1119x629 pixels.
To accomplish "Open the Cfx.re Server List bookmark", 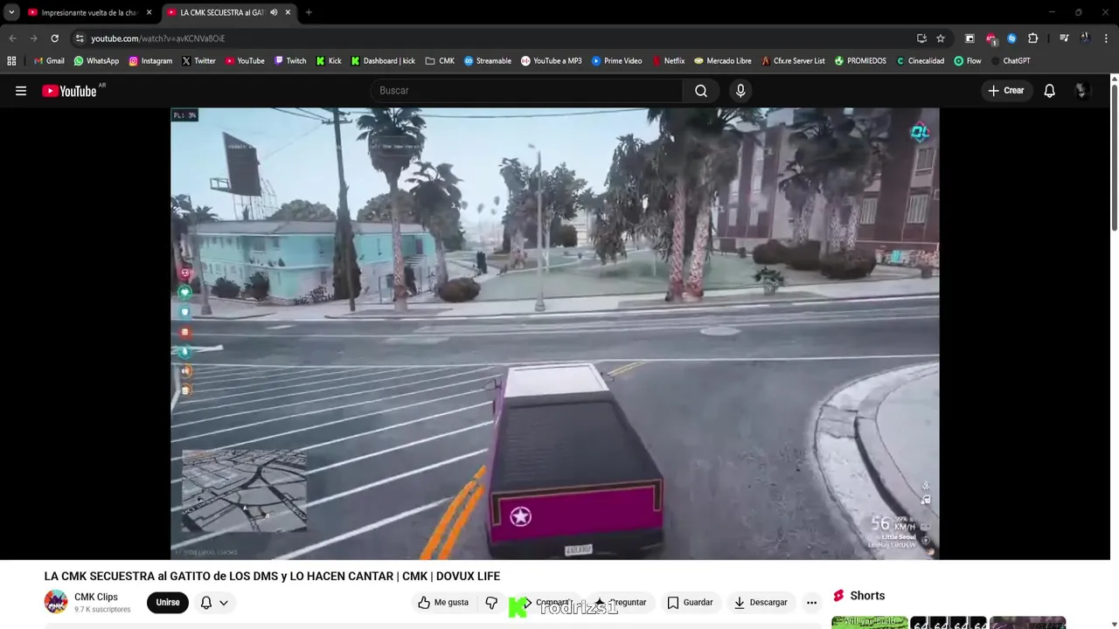I will pyautogui.click(x=793, y=61).
